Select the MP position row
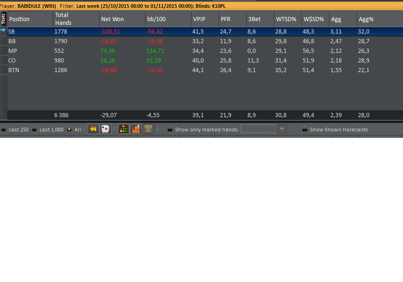Screen dimensions: 403x282 [x=205, y=51]
